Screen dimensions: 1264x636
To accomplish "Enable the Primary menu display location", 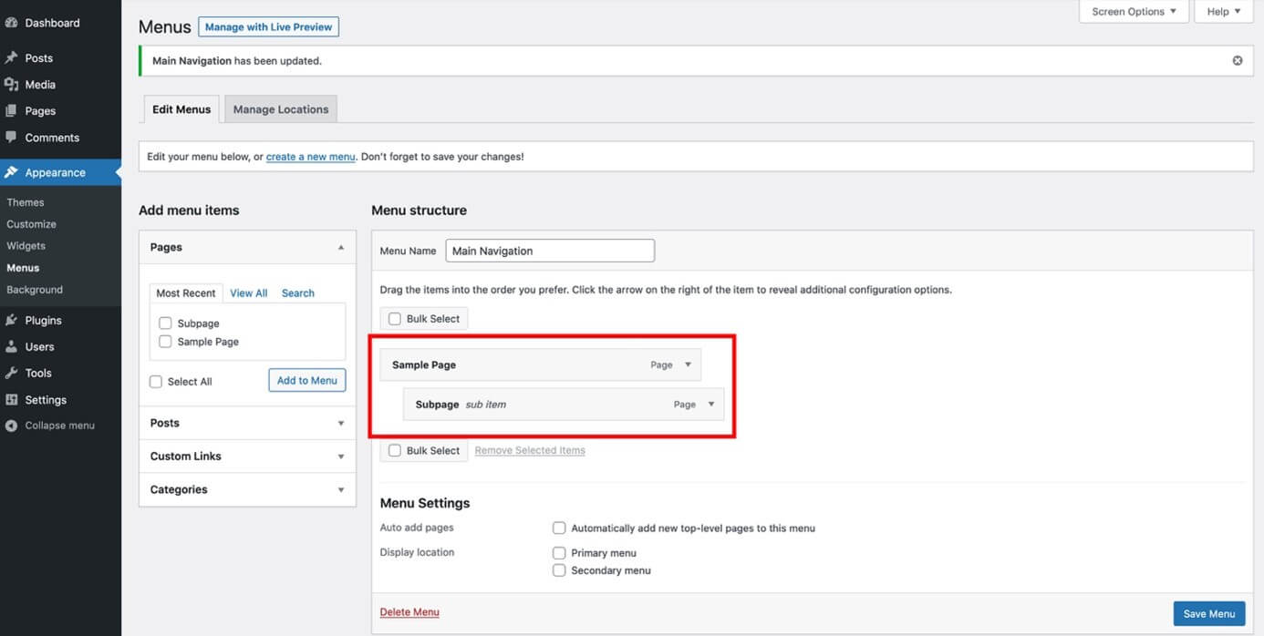I will point(559,553).
